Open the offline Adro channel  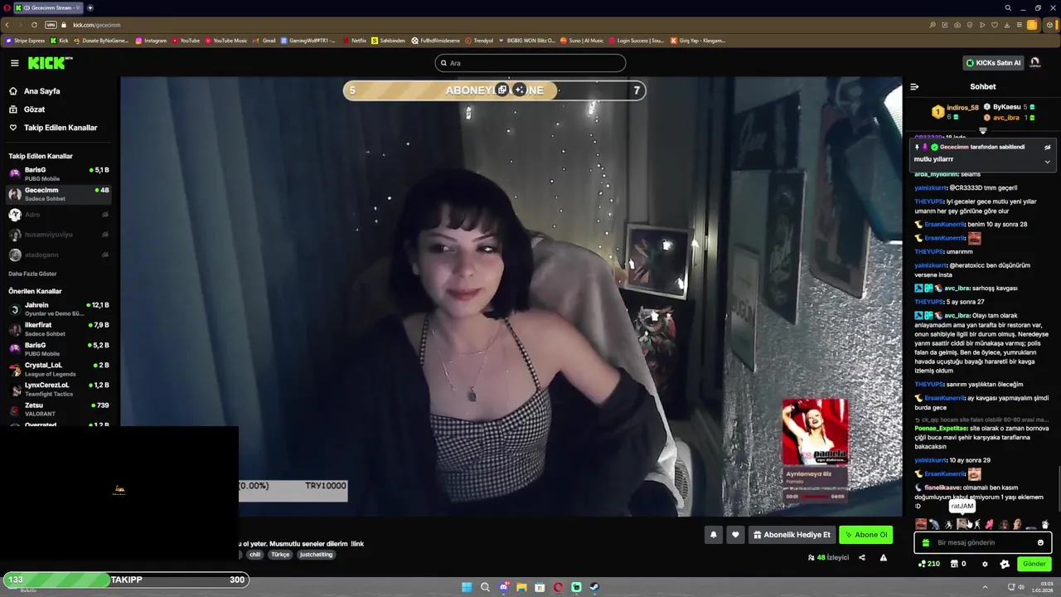pos(58,215)
